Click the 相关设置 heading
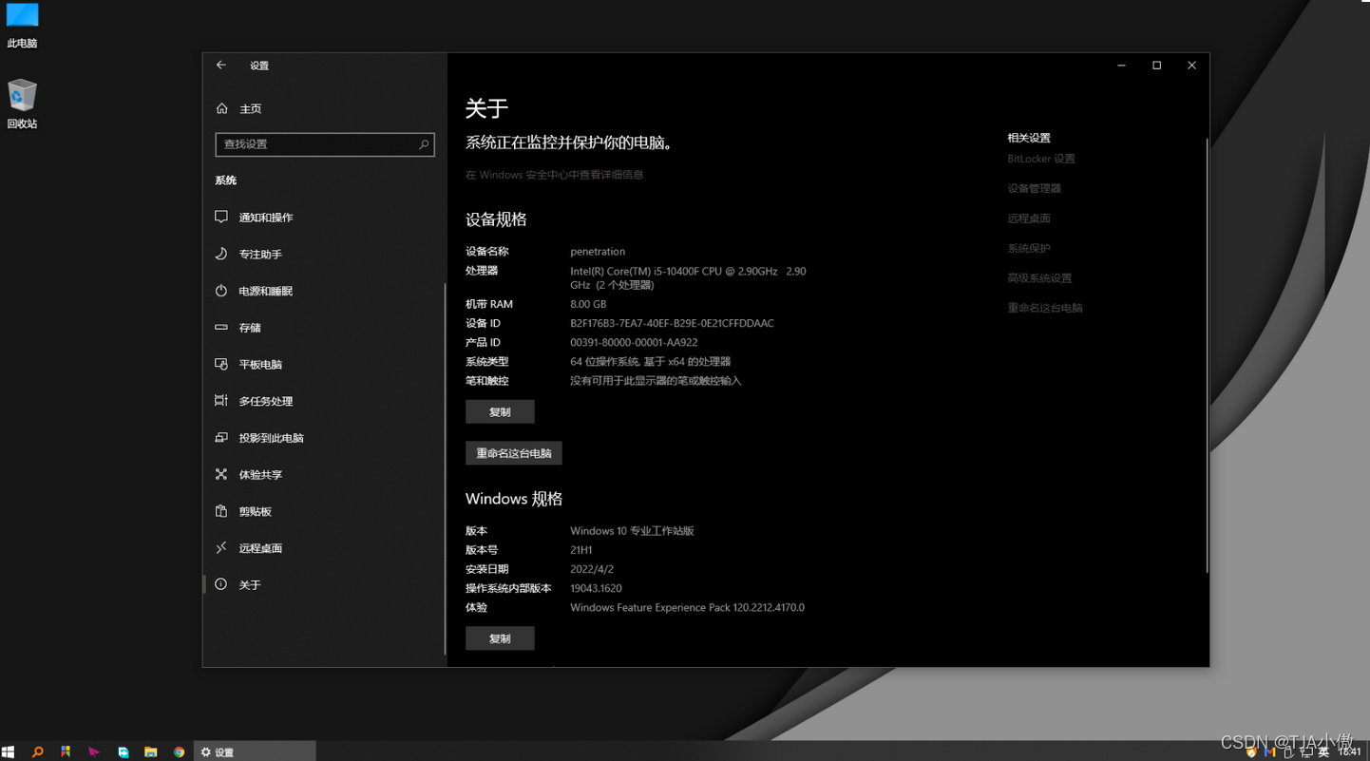Screen dimensions: 1370x761 pos(1029,138)
